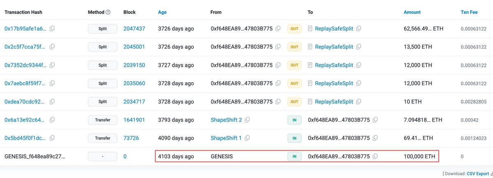The image size is (493, 178).
Task: Copy transaction hash 0xdea70cdc92
Action: (52, 101)
